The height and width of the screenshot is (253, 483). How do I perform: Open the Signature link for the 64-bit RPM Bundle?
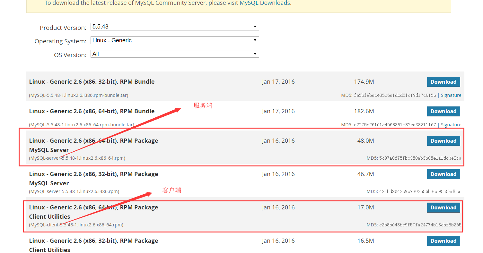pyautogui.click(x=451, y=125)
